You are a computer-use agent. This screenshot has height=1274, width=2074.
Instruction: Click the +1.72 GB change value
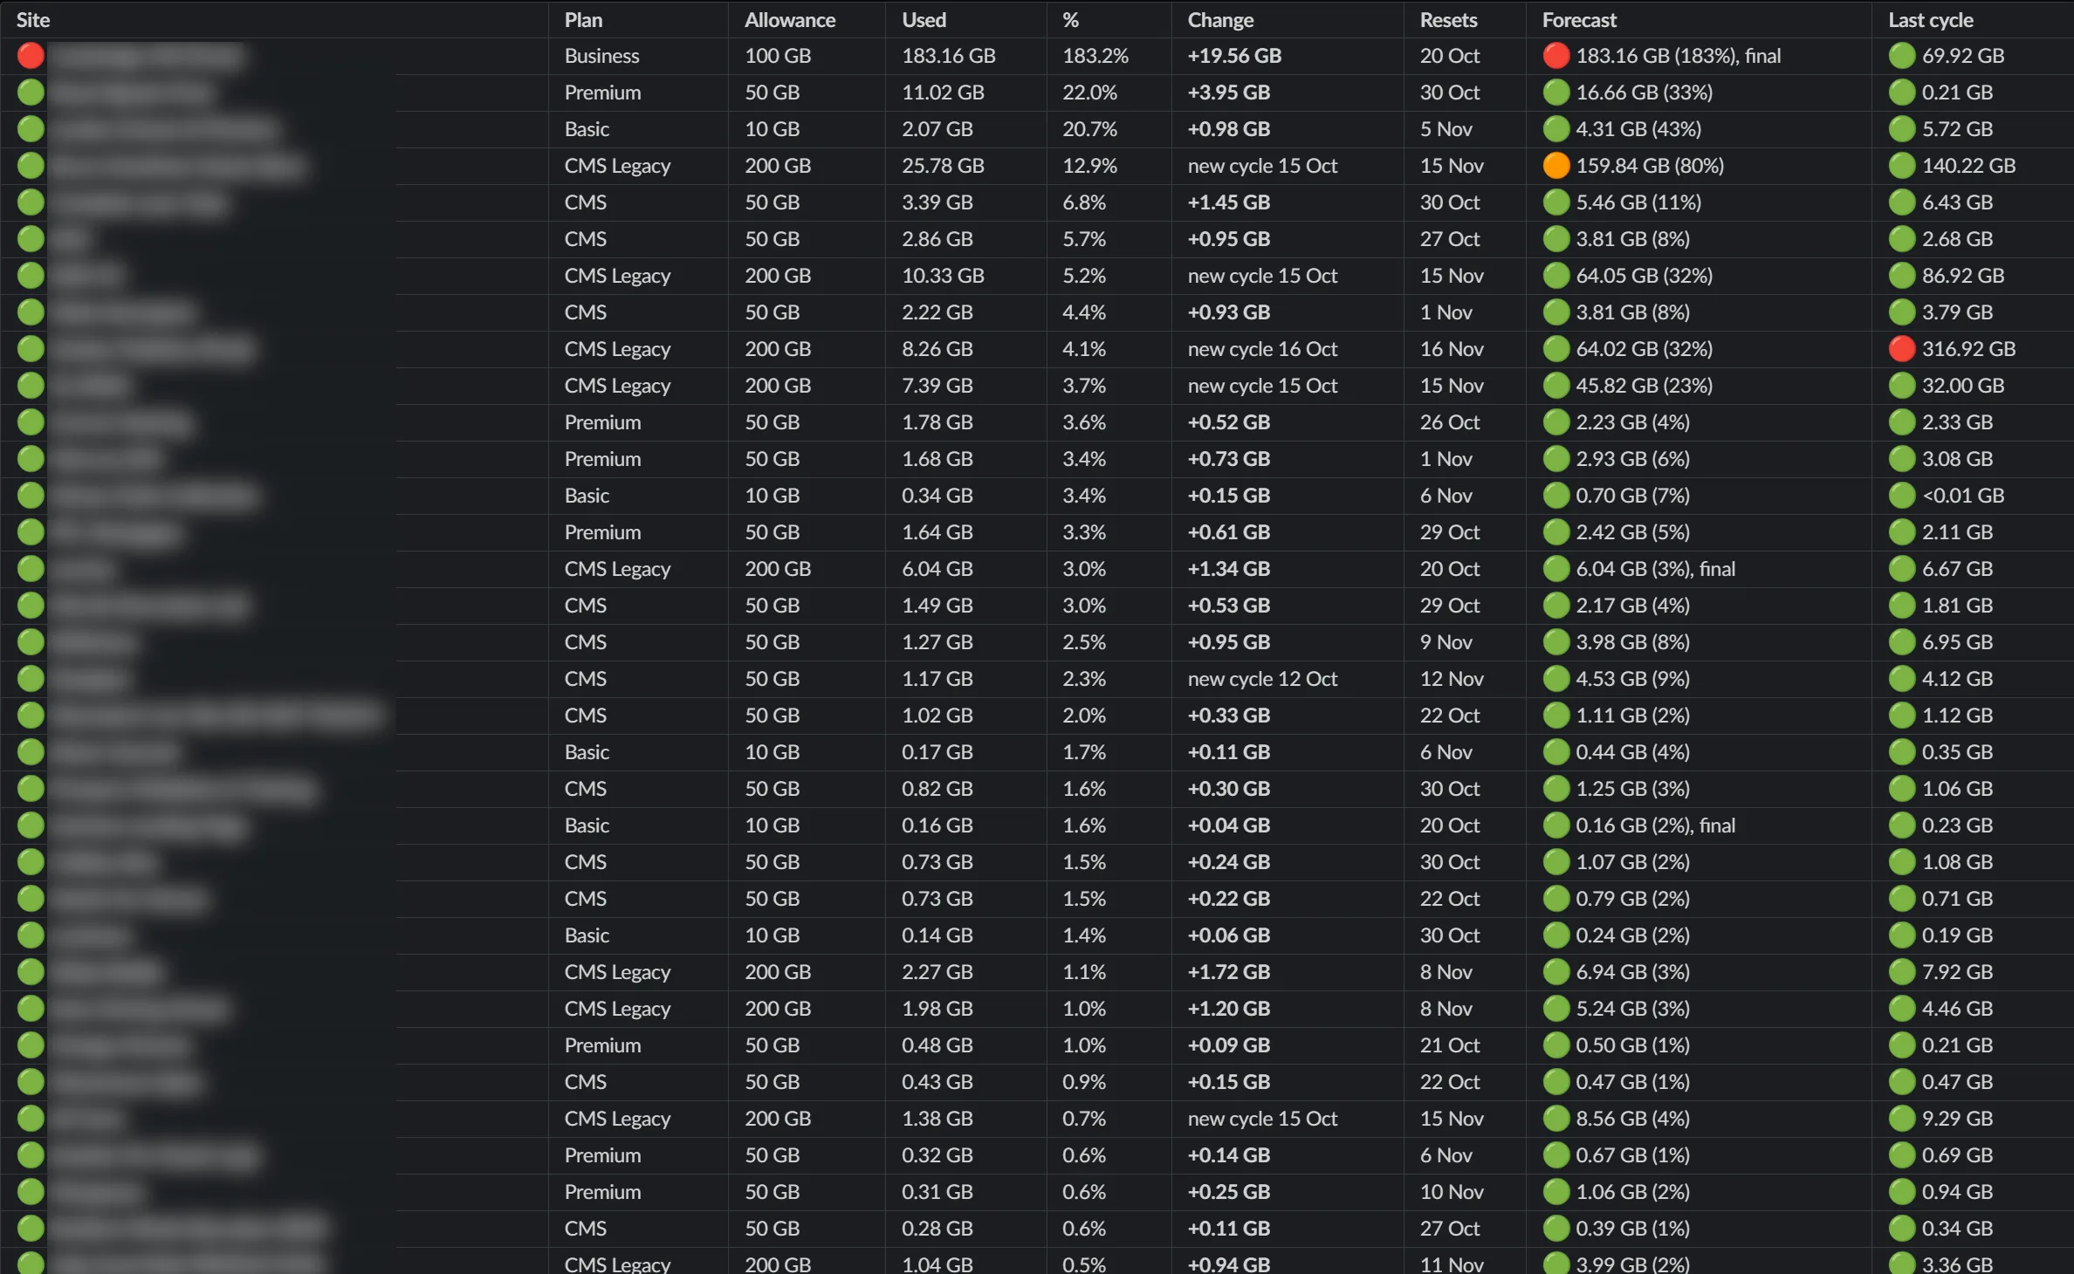pyautogui.click(x=1229, y=972)
